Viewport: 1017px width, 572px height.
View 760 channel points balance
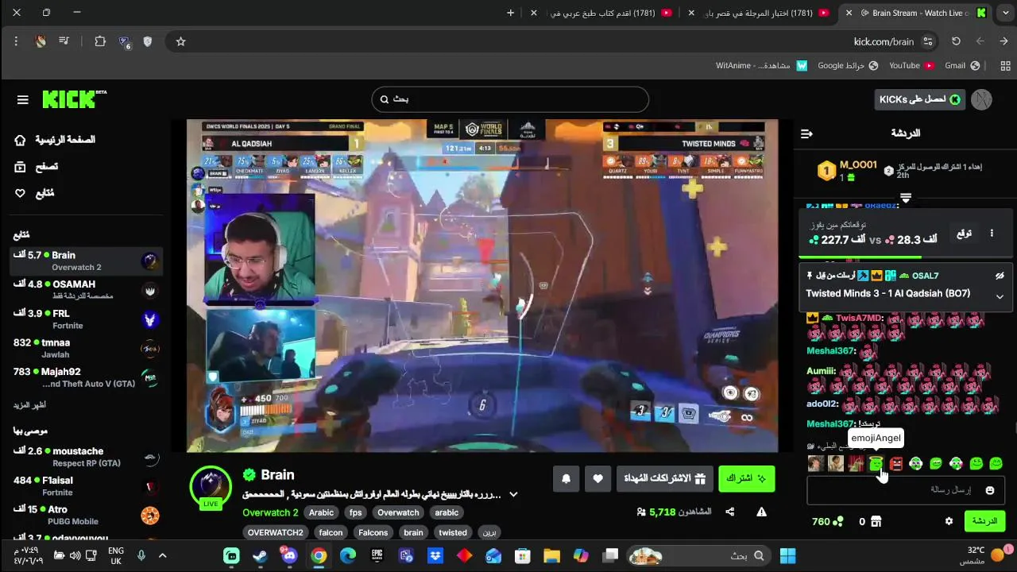point(827,522)
